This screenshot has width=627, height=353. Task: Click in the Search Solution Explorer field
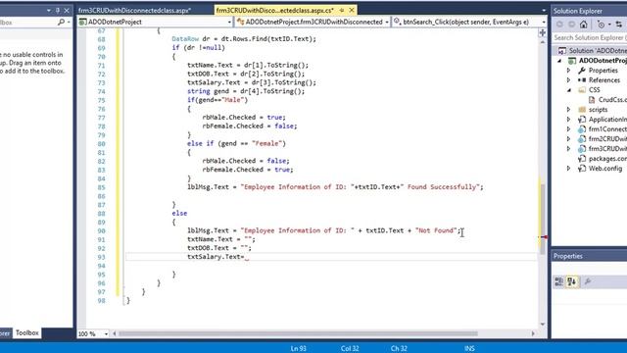[x=590, y=37]
